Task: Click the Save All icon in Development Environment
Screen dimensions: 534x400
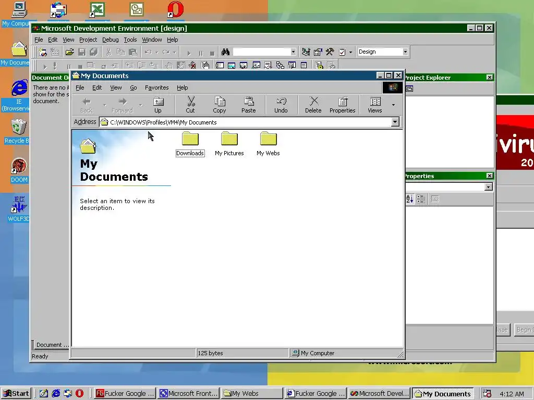Action: click(94, 52)
